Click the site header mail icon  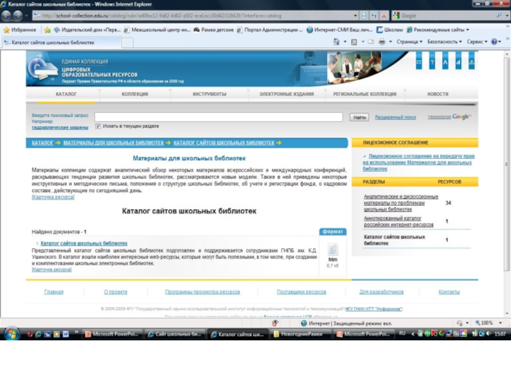[x=419, y=62]
